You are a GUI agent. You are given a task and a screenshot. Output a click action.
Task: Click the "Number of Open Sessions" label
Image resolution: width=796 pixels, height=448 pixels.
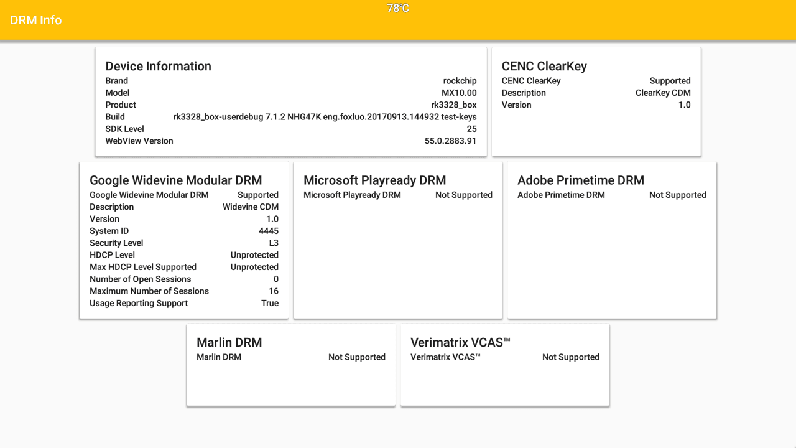[x=141, y=279]
